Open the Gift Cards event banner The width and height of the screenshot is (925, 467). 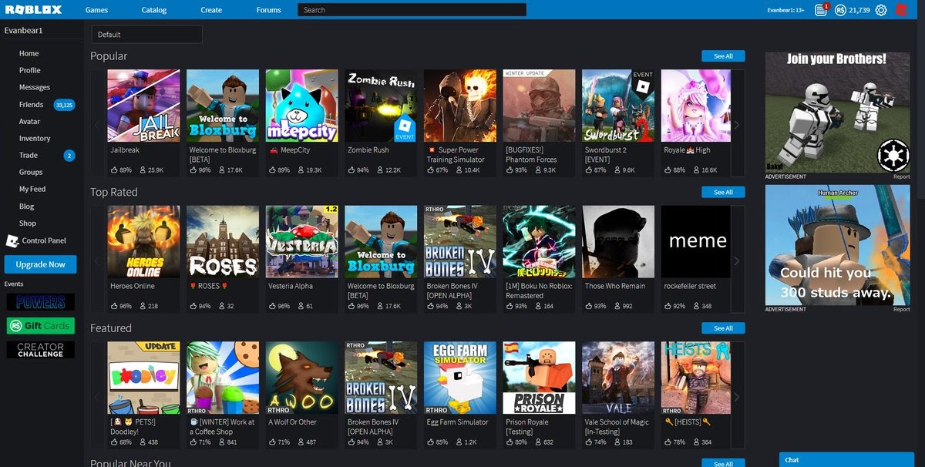[41, 325]
